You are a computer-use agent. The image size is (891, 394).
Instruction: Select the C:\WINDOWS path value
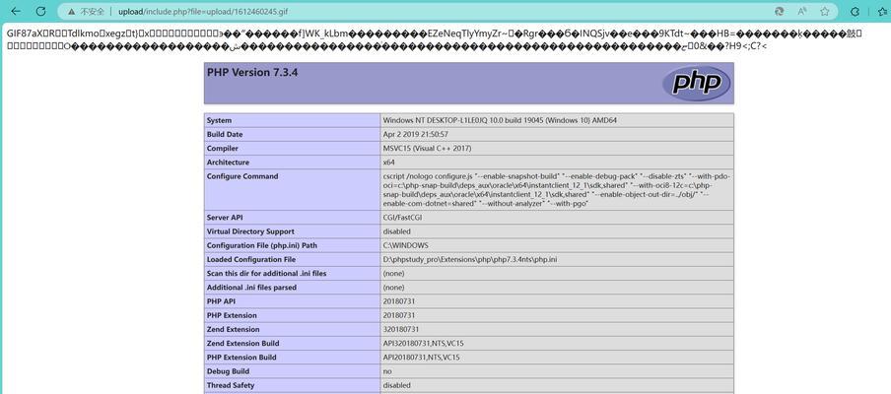coord(406,245)
